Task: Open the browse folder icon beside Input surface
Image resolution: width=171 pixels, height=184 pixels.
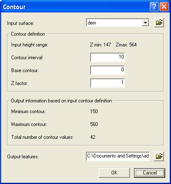Action: point(159,22)
